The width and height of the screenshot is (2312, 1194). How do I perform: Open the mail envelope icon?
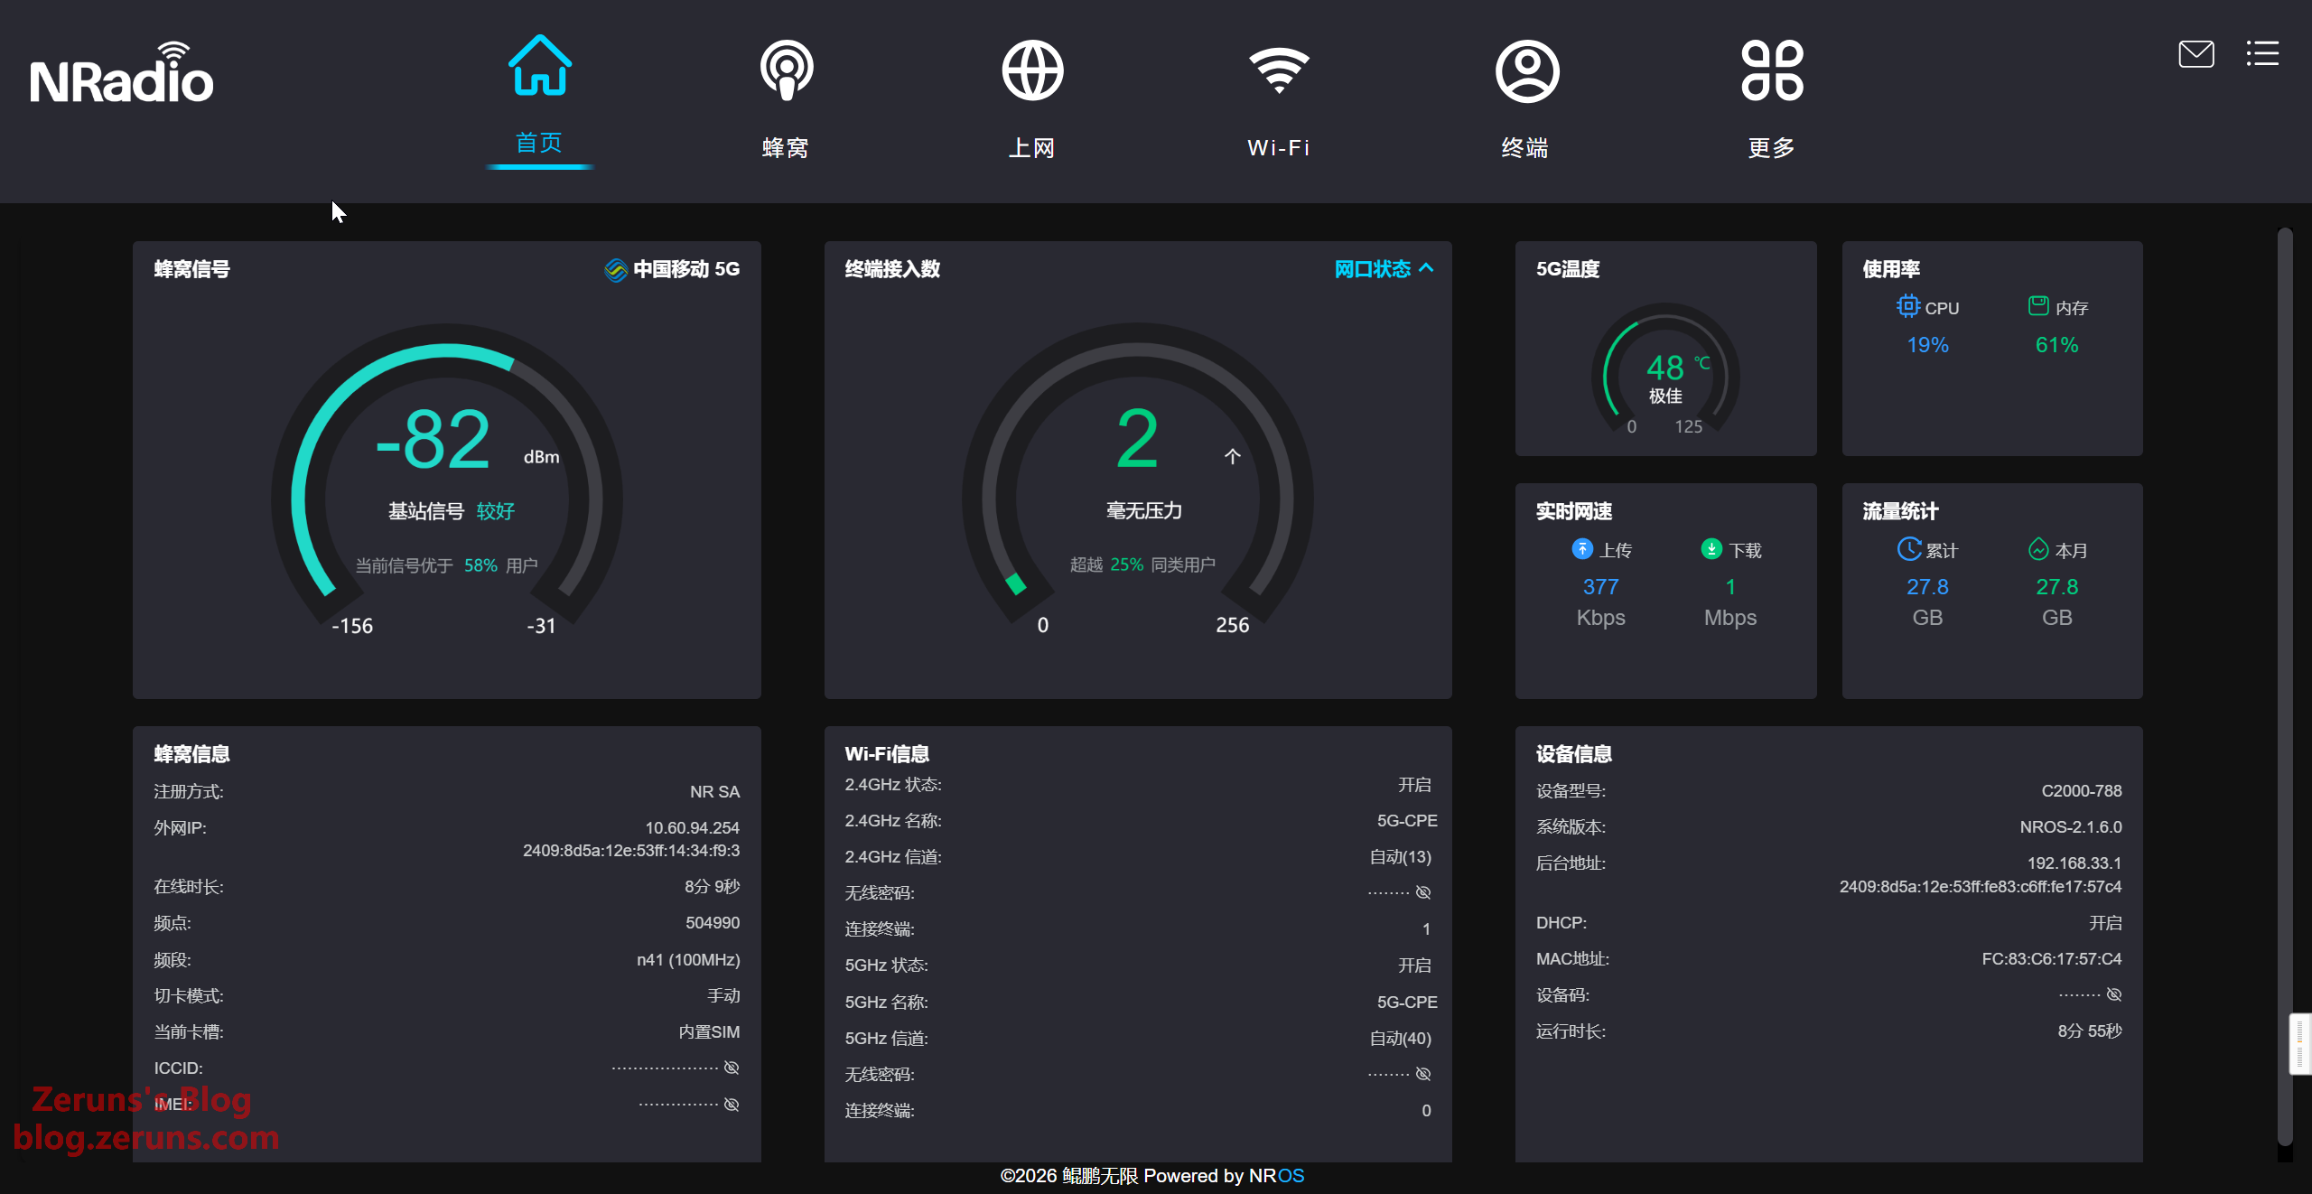pyautogui.click(x=2195, y=54)
